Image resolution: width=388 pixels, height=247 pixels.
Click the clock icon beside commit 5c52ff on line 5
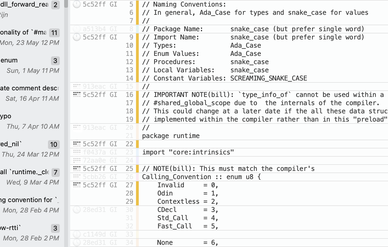pos(76,4)
